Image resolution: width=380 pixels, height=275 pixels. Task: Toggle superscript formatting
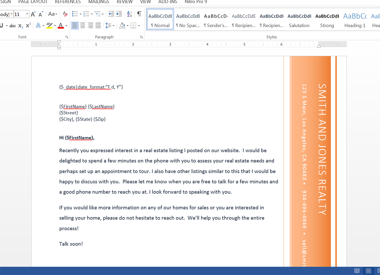(x=28, y=26)
